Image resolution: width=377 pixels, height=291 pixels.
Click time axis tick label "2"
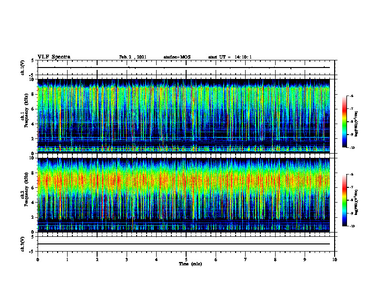pyautogui.click(x=97, y=260)
